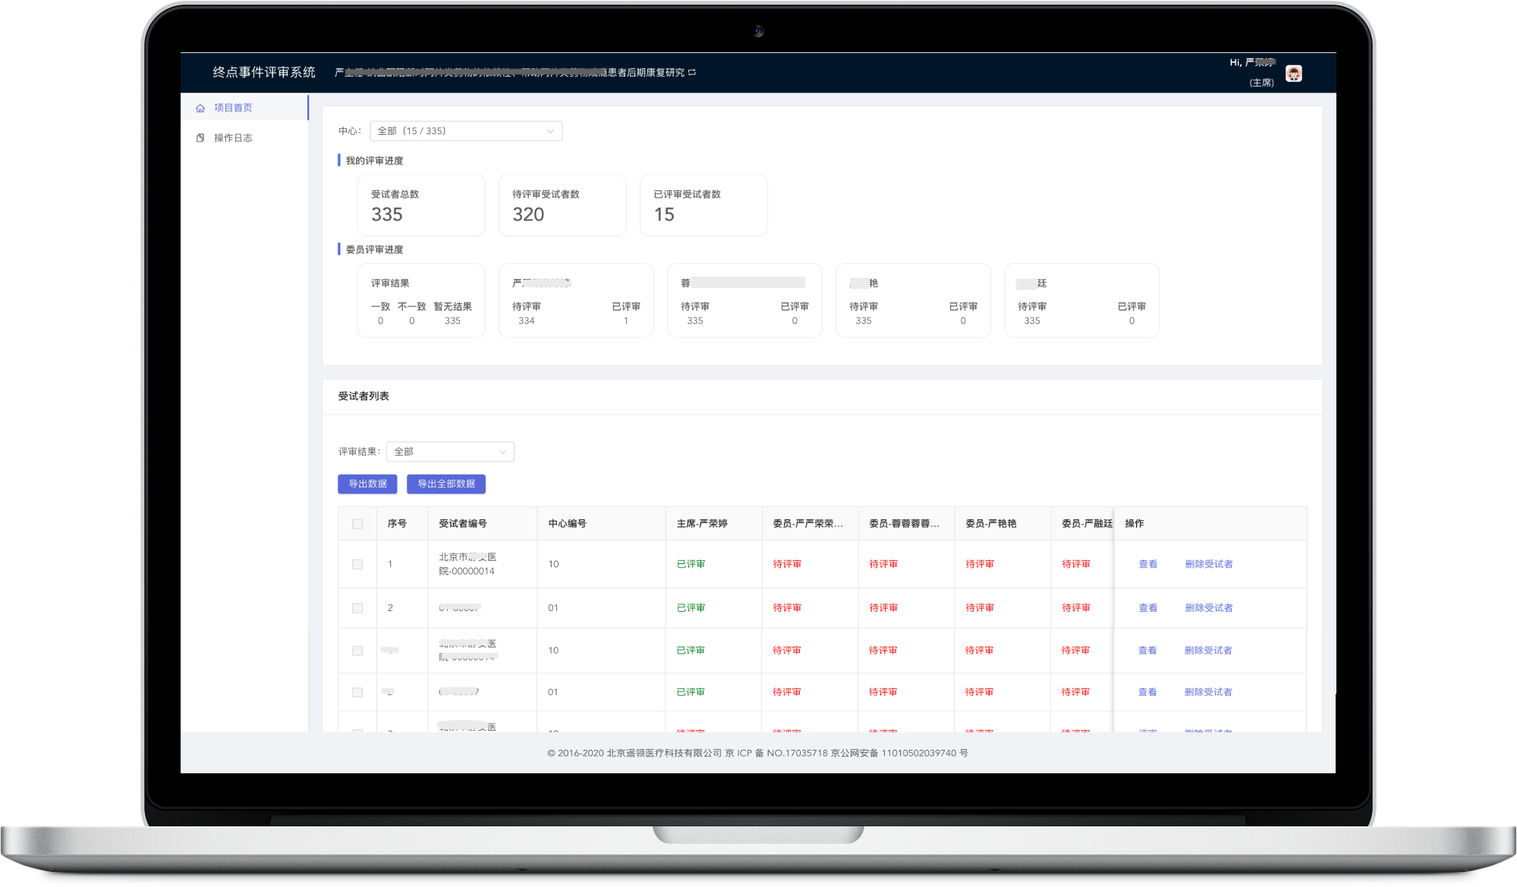This screenshot has width=1517, height=887.
Task: Click the home icon beside 项目首页
Action: tap(200, 108)
